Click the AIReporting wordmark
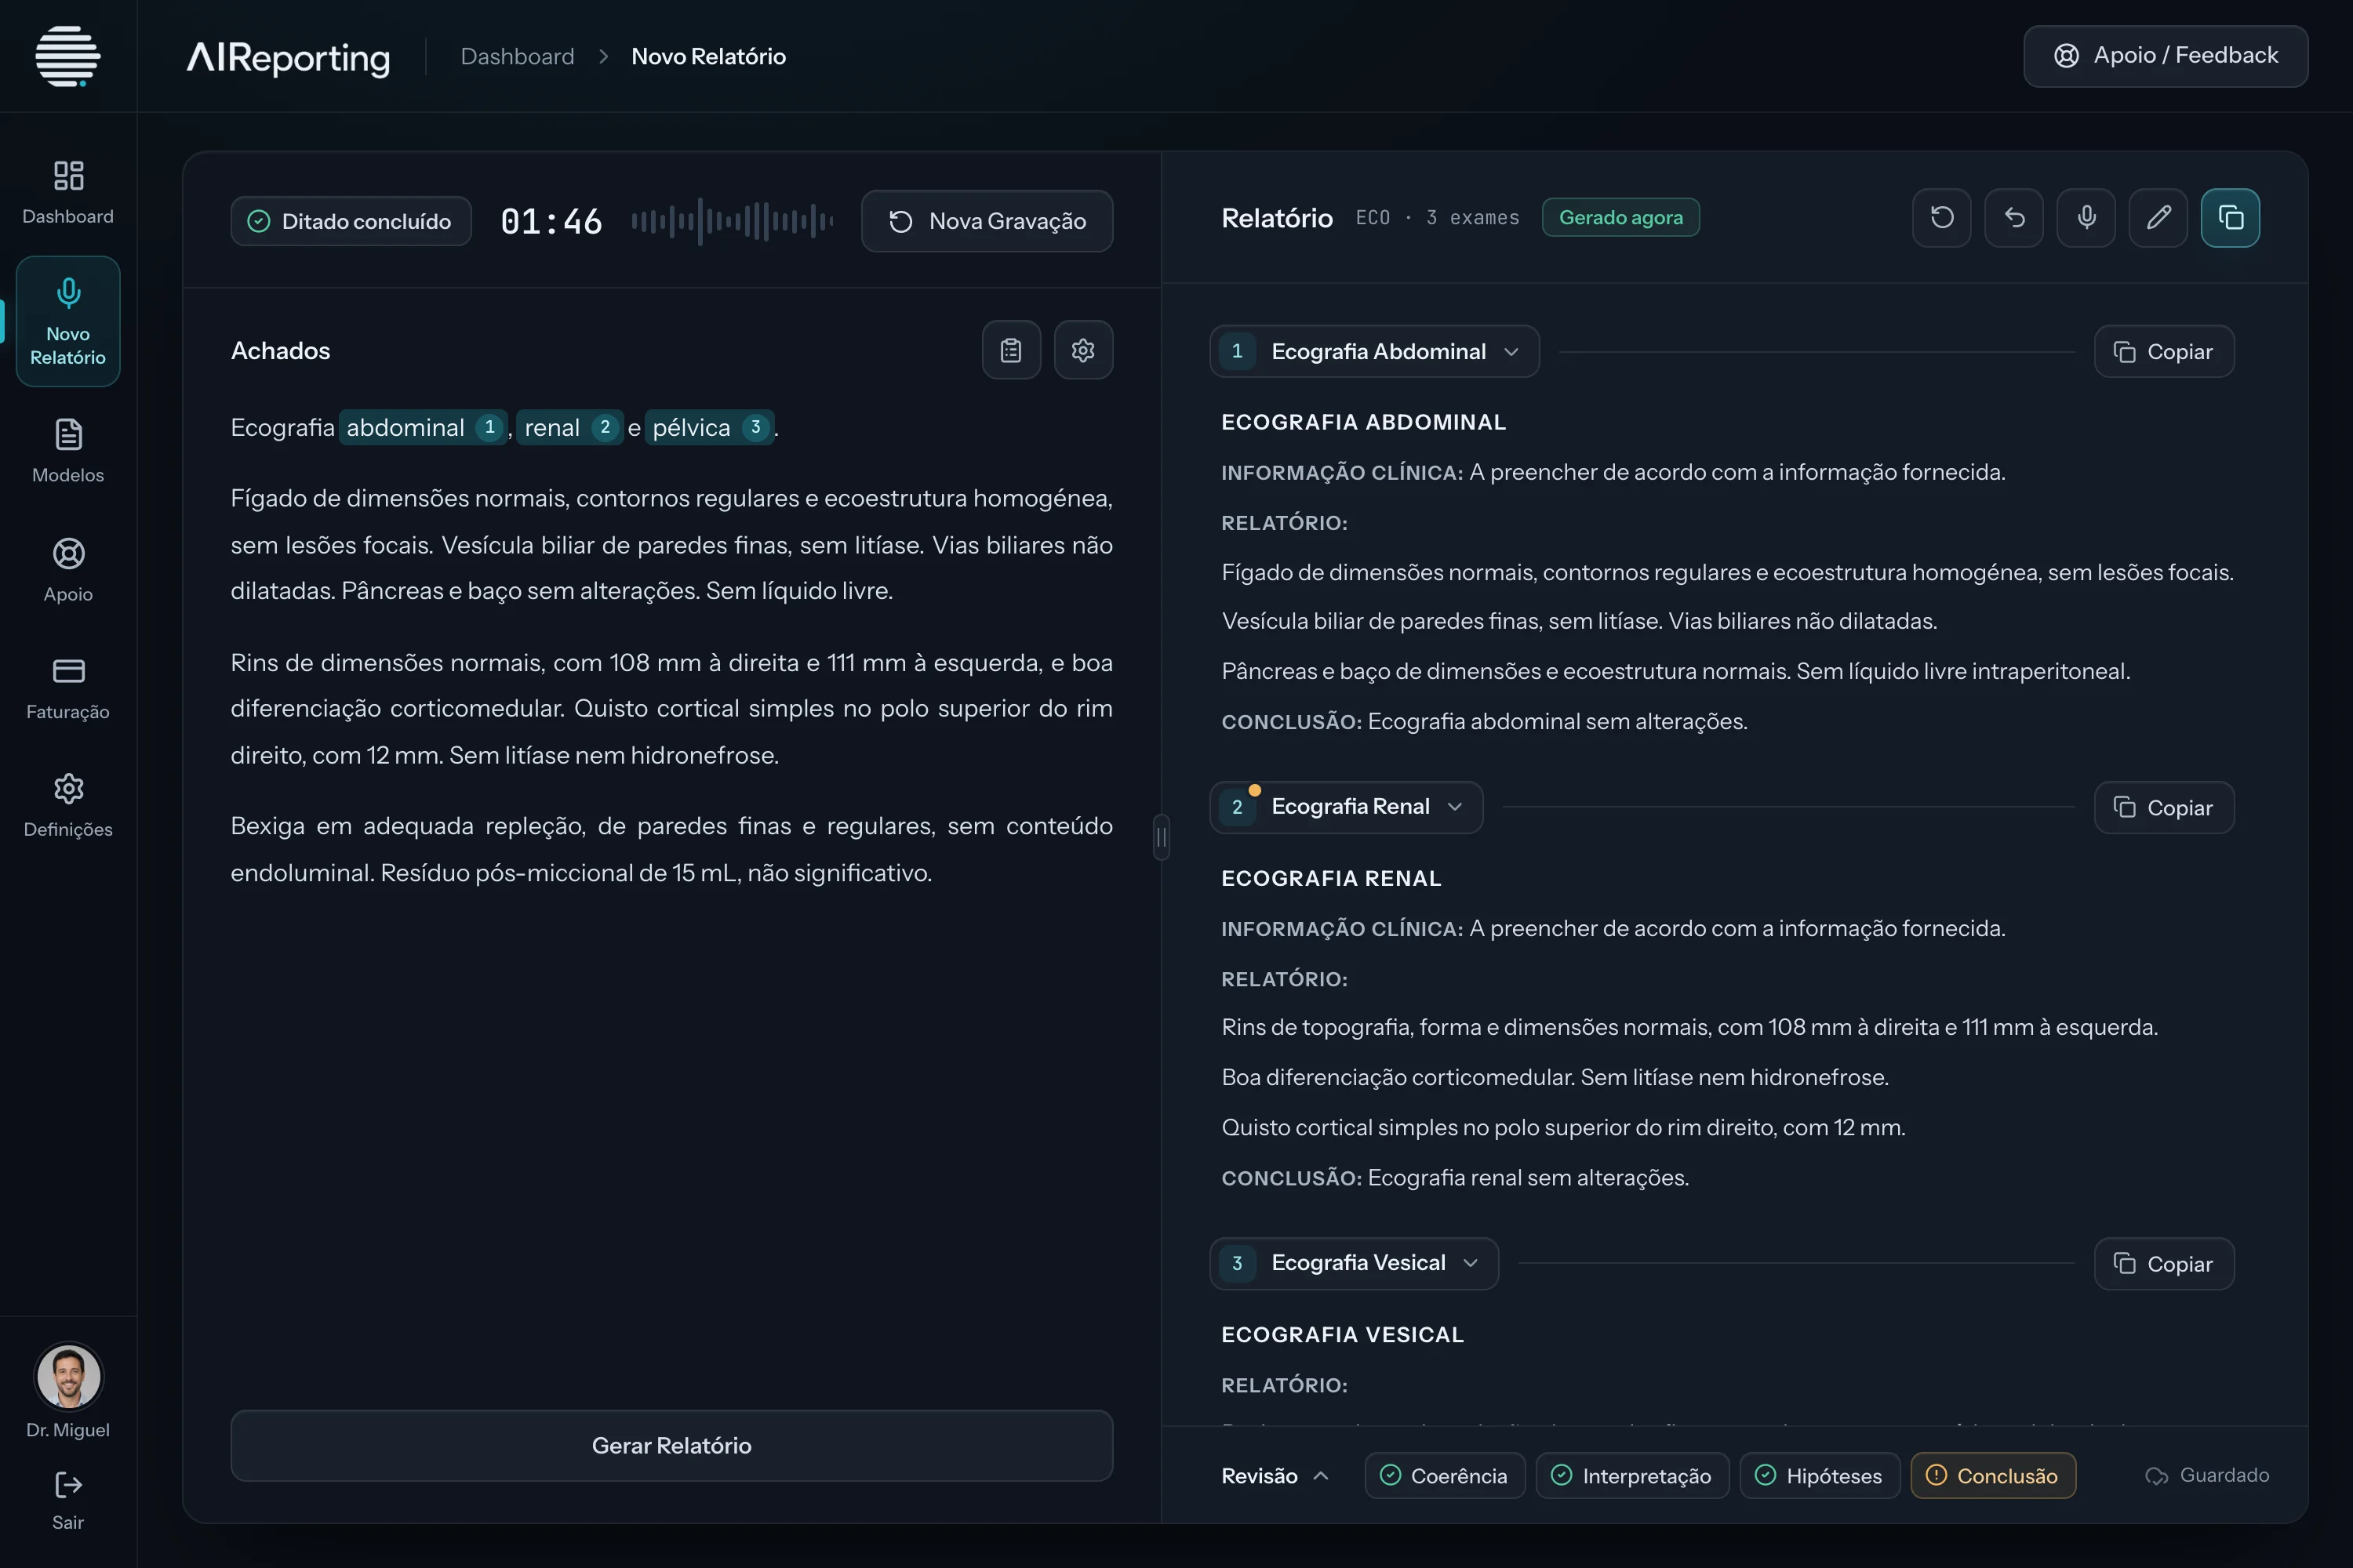Viewport: 2353px width, 1568px height. 288,58
